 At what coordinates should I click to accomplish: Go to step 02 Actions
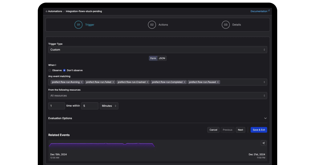(158, 25)
